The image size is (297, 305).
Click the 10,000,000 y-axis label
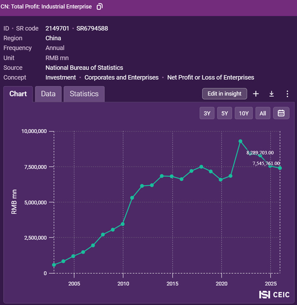(x=34, y=132)
